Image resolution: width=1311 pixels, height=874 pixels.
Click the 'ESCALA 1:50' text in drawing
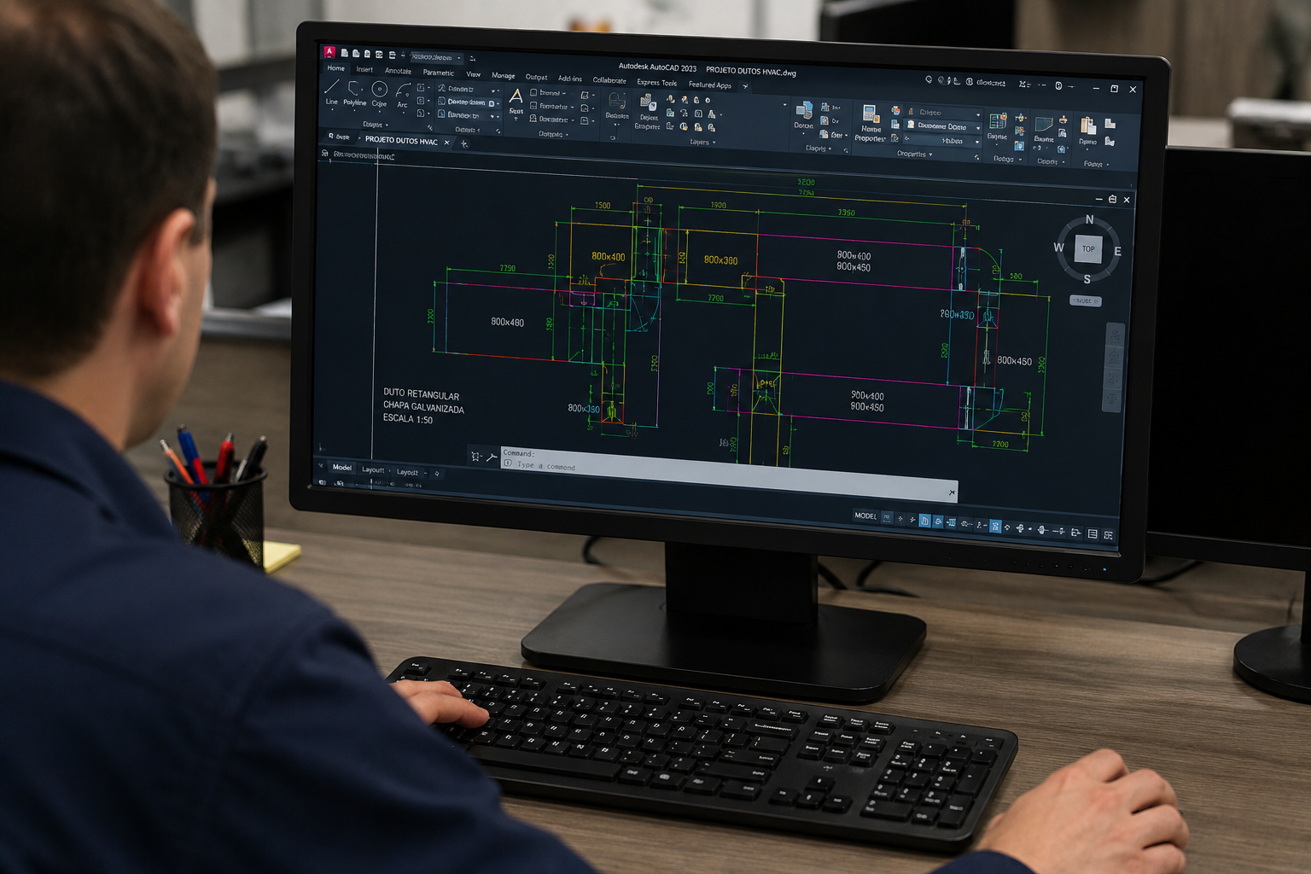pyautogui.click(x=408, y=419)
